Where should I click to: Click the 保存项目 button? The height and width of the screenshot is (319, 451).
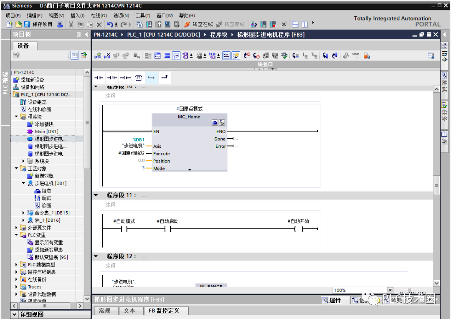38,25
